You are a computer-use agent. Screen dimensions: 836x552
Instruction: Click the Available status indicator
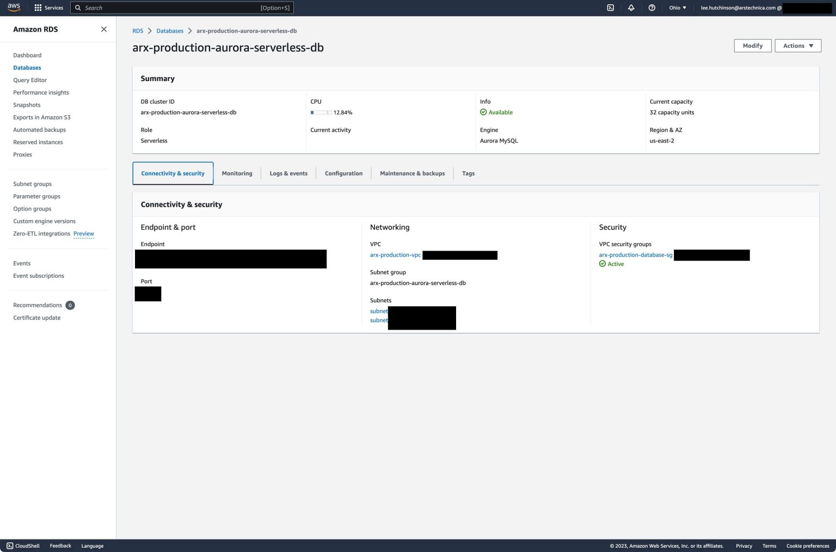point(496,113)
